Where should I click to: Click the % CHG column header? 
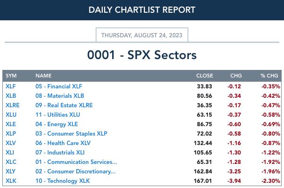(269, 76)
